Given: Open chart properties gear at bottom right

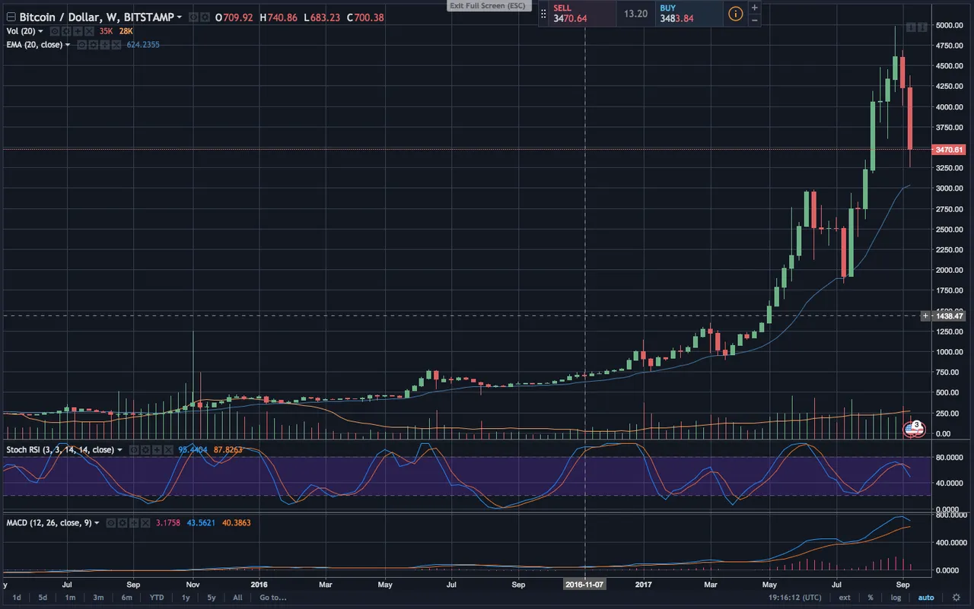Looking at the screenshot, I should pyautogui.click(x=956, y=598).
